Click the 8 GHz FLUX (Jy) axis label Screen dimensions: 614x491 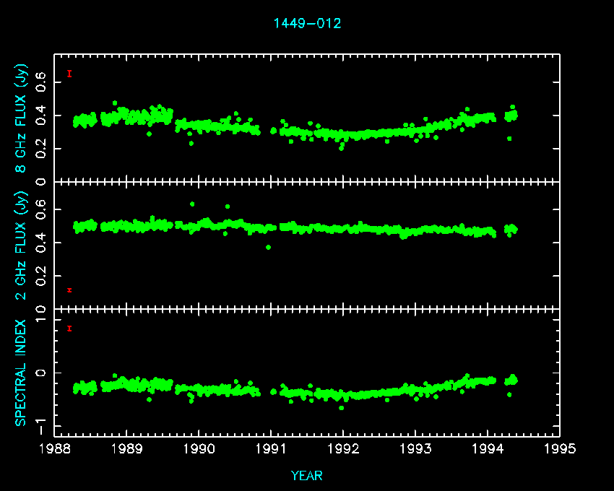point(22,117)
